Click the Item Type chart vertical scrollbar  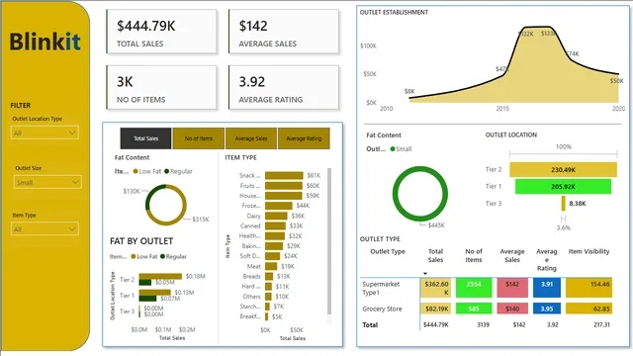click(329, 241)
